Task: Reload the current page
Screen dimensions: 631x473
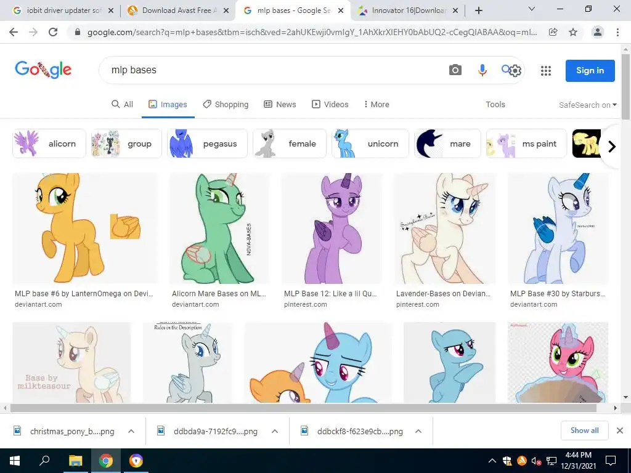Action: coord(53,32)
